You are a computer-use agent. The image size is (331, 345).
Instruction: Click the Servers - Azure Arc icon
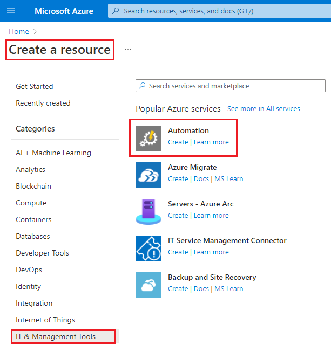pos(148,212)
